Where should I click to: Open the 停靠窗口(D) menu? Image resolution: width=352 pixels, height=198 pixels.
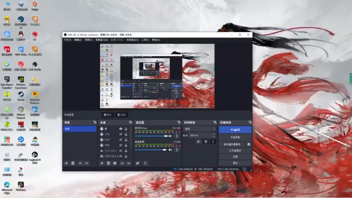coord(102,40)
